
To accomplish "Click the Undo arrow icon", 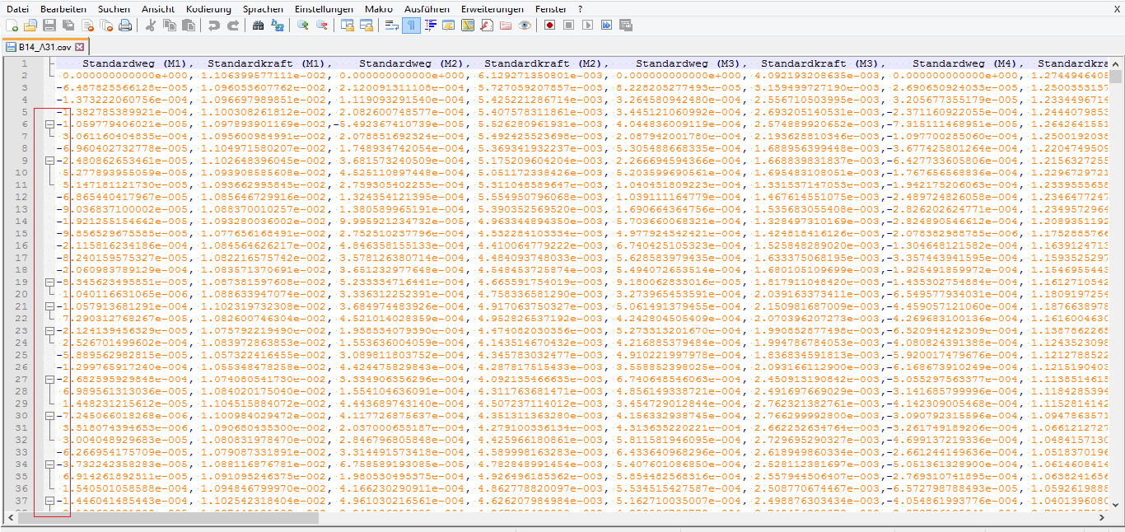I will (x=214, y=26).
